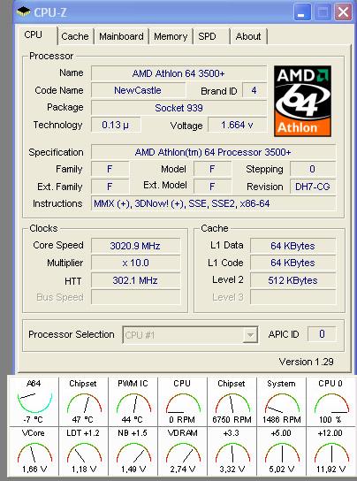This screenshot has width=357, height=481.
Task: Click the HTT value 302.1 MHz
Action: click(x=135, y=280)
